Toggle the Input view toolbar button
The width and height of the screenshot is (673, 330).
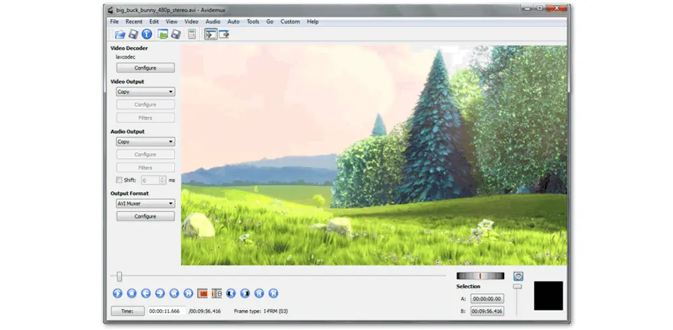pyautogui.click(x=211, y=34)
